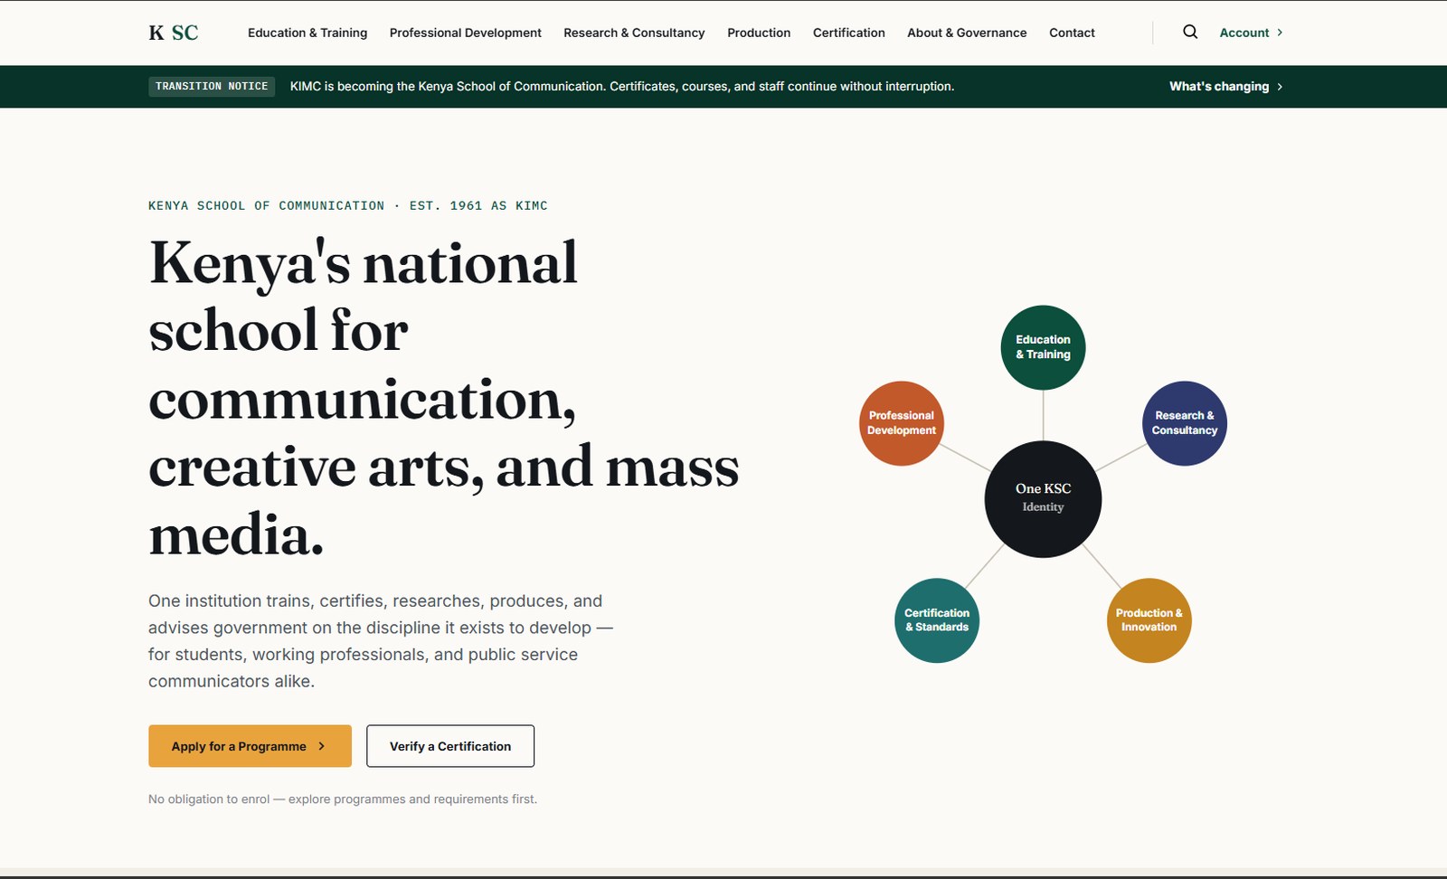1447x879 pixels.
Task: Click the 'No obligation to enrol' note
Action: pyautogui.click(x=343, y=799)
